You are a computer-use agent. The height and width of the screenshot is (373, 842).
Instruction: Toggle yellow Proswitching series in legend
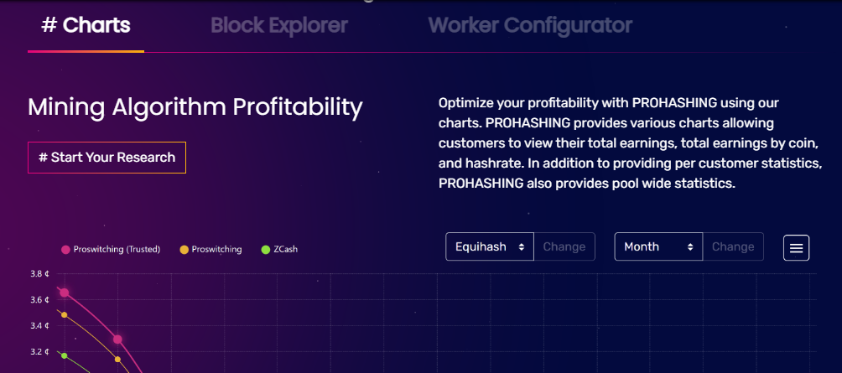pos(210,249)
